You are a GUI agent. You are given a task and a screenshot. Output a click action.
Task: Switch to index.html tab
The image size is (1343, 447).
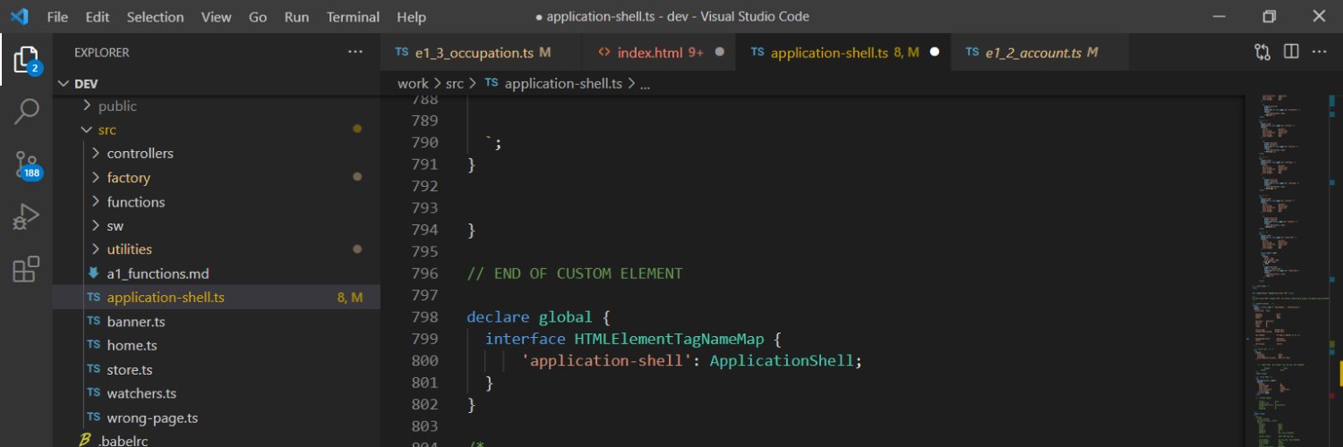tap(659, 53)
